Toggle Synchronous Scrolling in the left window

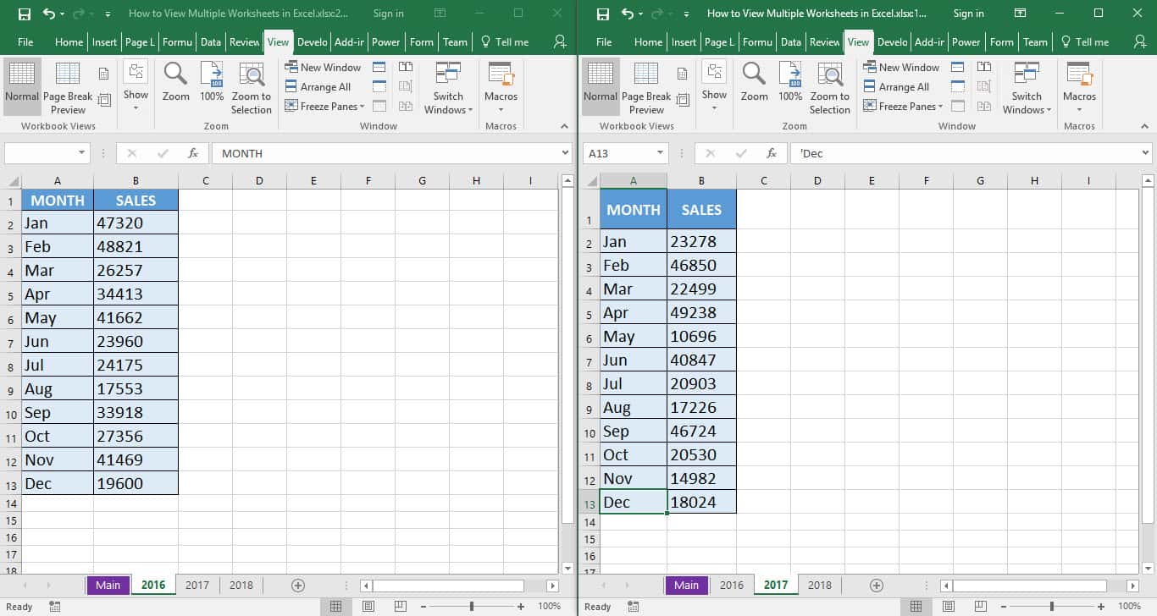tap(406, 86)
